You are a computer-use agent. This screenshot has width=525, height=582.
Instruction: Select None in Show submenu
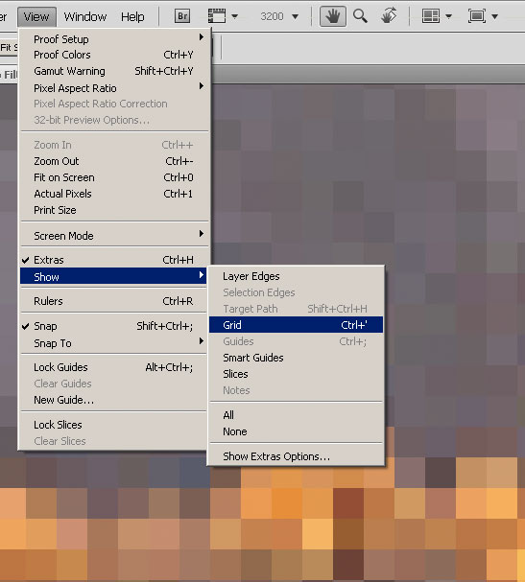tap(297, 431)
